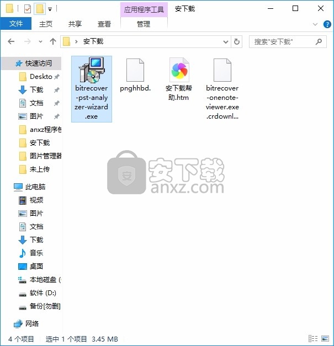Click Properties quick access toolbar icon
The height and width of the screenshot is (346, 334).
pyautogui.click(x=28, y=9)
